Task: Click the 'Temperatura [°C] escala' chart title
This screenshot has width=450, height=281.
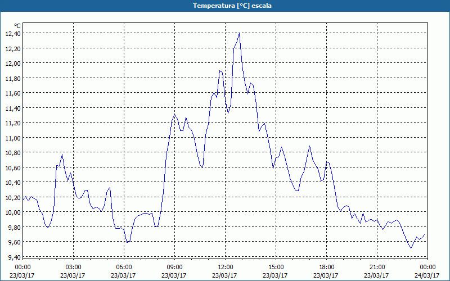Action: (x=232, y=6)
